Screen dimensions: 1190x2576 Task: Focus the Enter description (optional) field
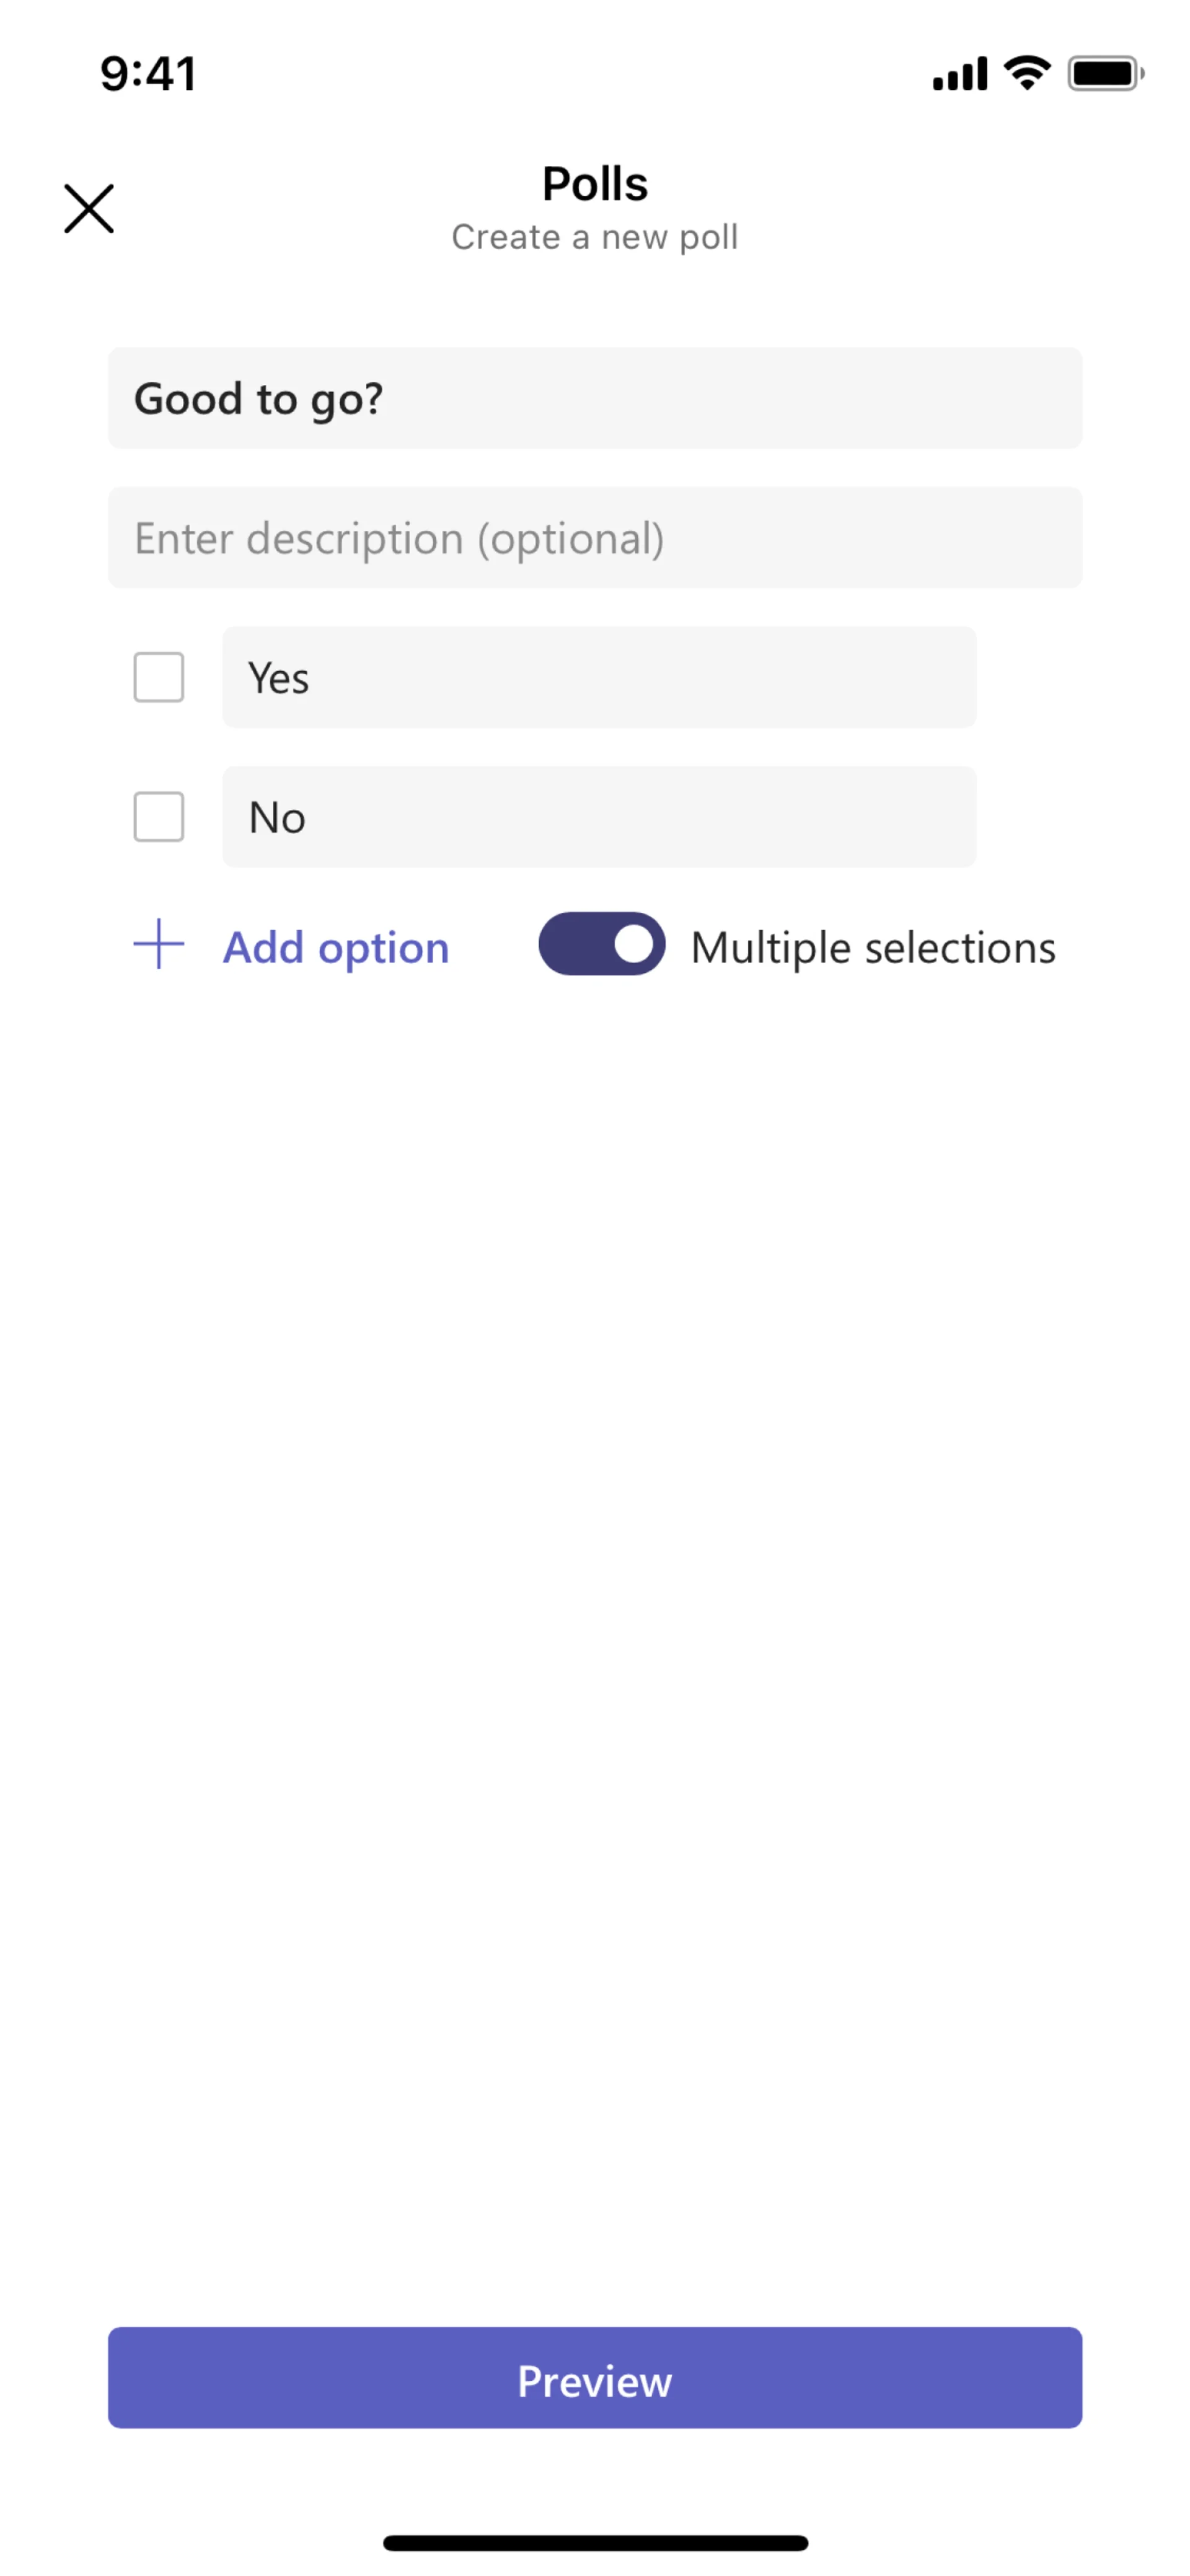[x=595, y=538]
